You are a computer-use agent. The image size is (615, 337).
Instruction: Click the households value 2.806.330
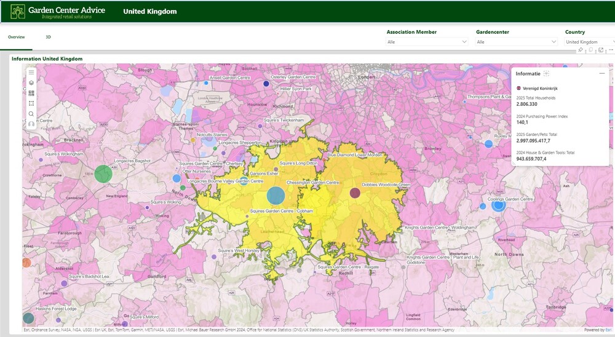tap(527, 104)
